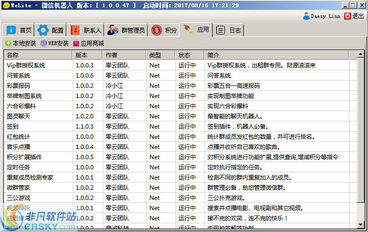Screen dimensions: 368x232
Task: Sort by the 版本 column header
Action: 87,55
